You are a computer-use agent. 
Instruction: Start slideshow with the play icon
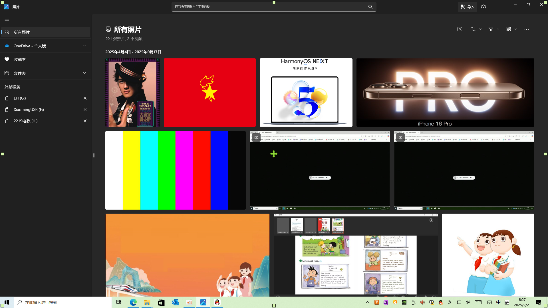click(x=460, y=29)
